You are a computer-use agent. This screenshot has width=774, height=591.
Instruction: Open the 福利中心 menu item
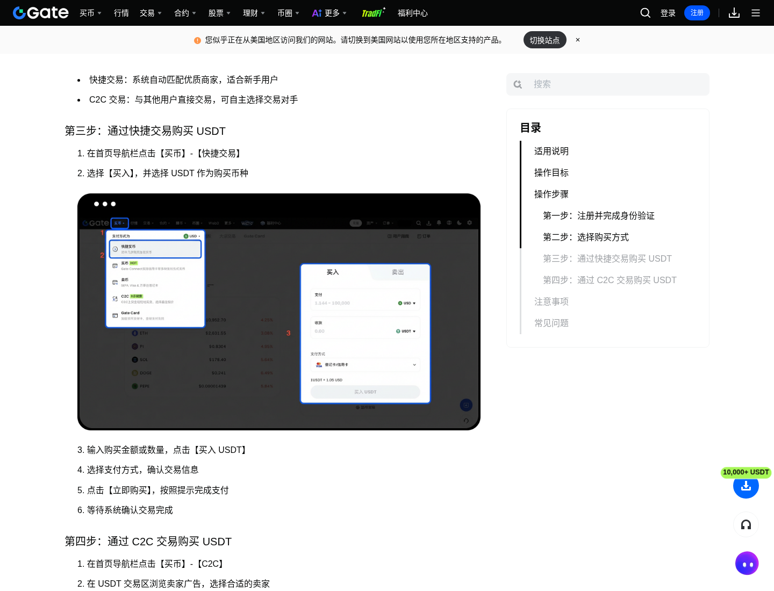[413, 13]
